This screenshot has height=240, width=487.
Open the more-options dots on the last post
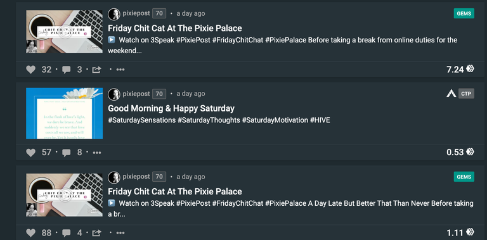pos(120,232)
